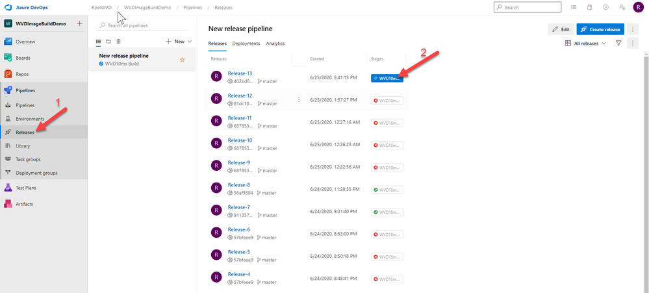Viewport: 649px width, 293px height.
Task: Click the Create release button
Action: click(x=600, y=29)
